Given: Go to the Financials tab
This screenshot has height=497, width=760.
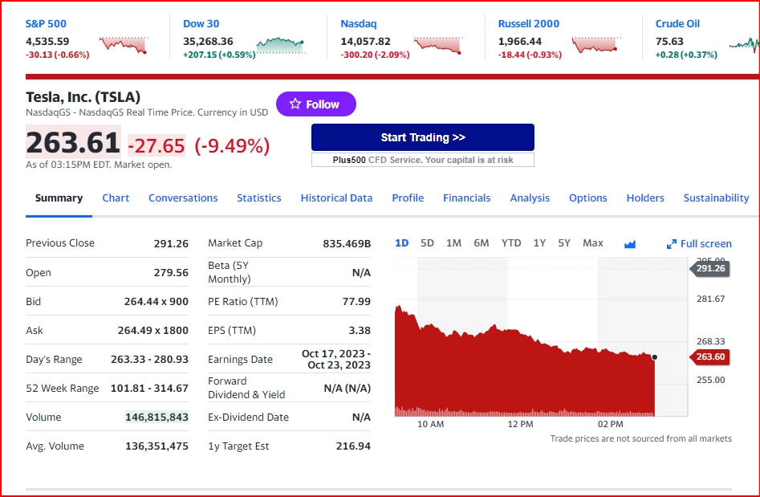Looking at the screenshot, I should click(x=466, y=198).
